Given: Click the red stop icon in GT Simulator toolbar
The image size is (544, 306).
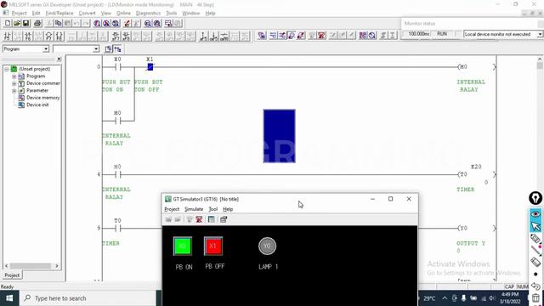Looking at the screenshot, I should coord(199,219).
